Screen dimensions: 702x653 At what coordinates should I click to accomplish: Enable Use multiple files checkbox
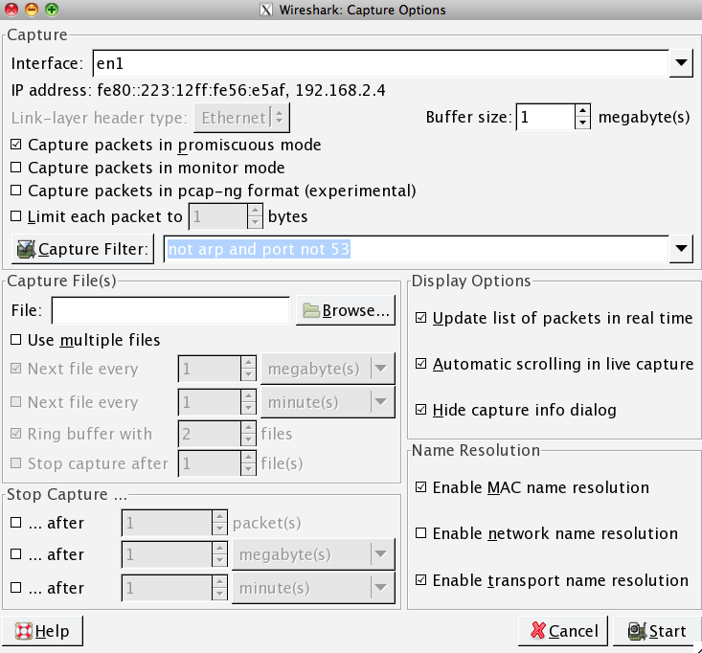16,340
